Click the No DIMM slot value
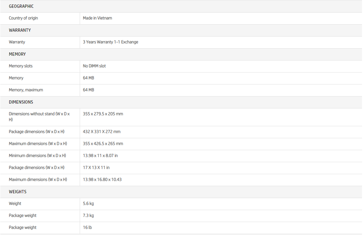This screenshot has width=363, height=235. (94, 66)
